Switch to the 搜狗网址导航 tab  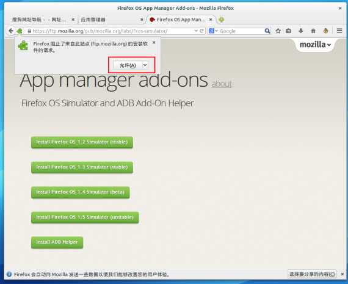point(42,20)
